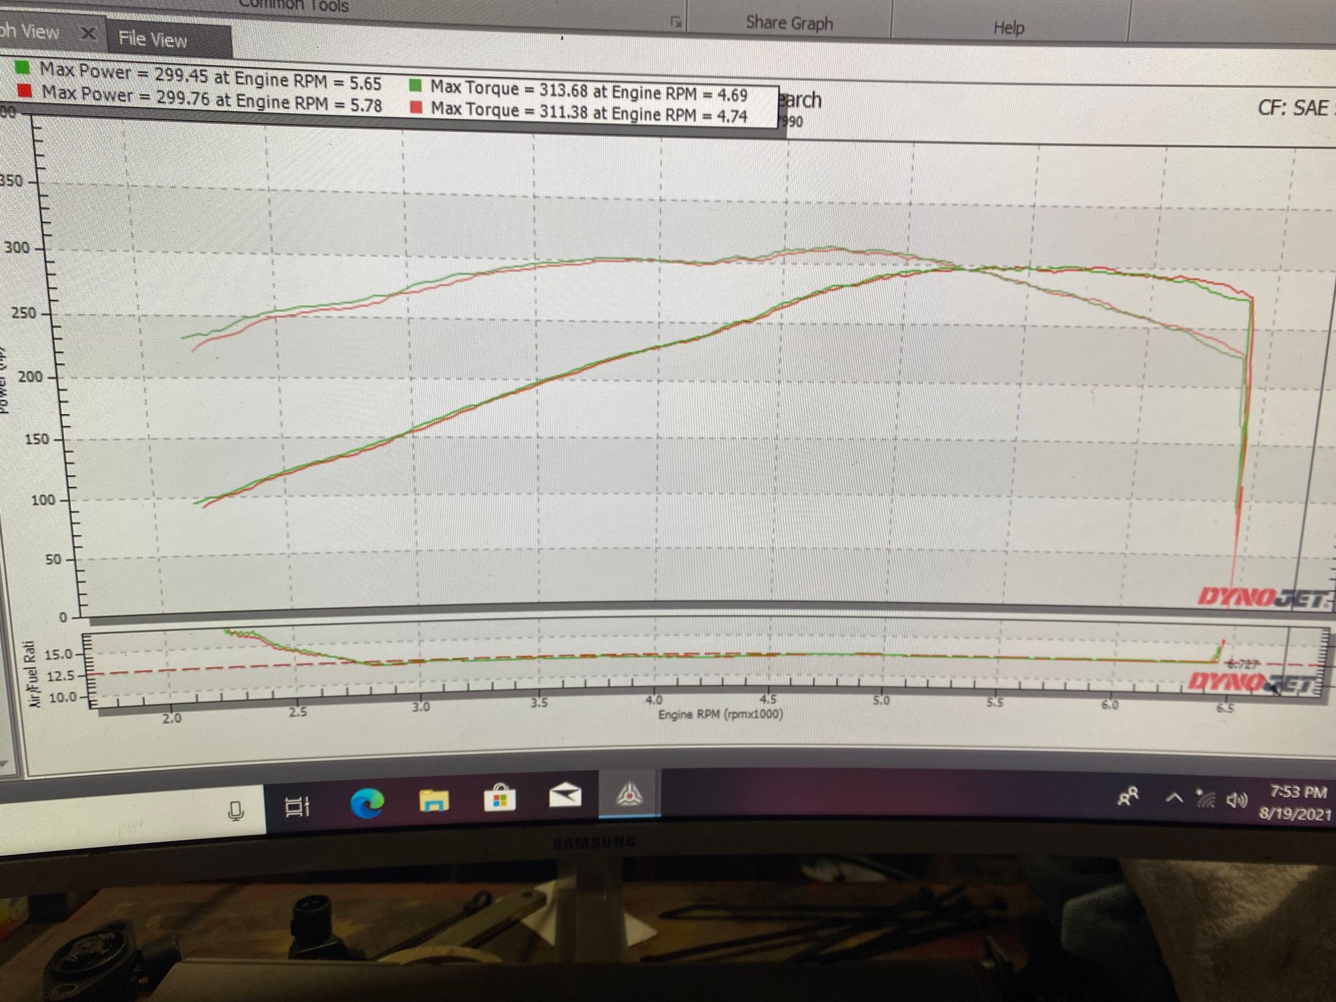Open the volume control in the tray

1236,800
